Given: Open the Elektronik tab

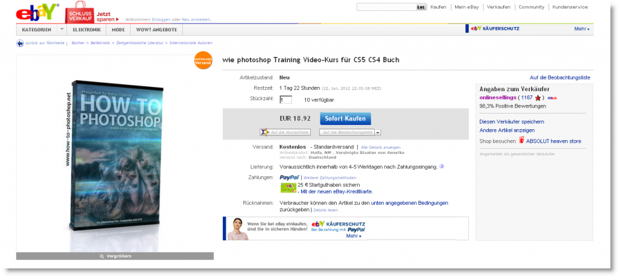Looking at the screenshot, I should 86,30.
